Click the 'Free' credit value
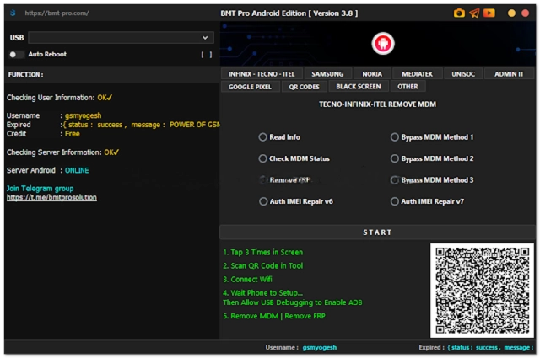The width and height of the screenshot is (540, 358). [73, 134]
